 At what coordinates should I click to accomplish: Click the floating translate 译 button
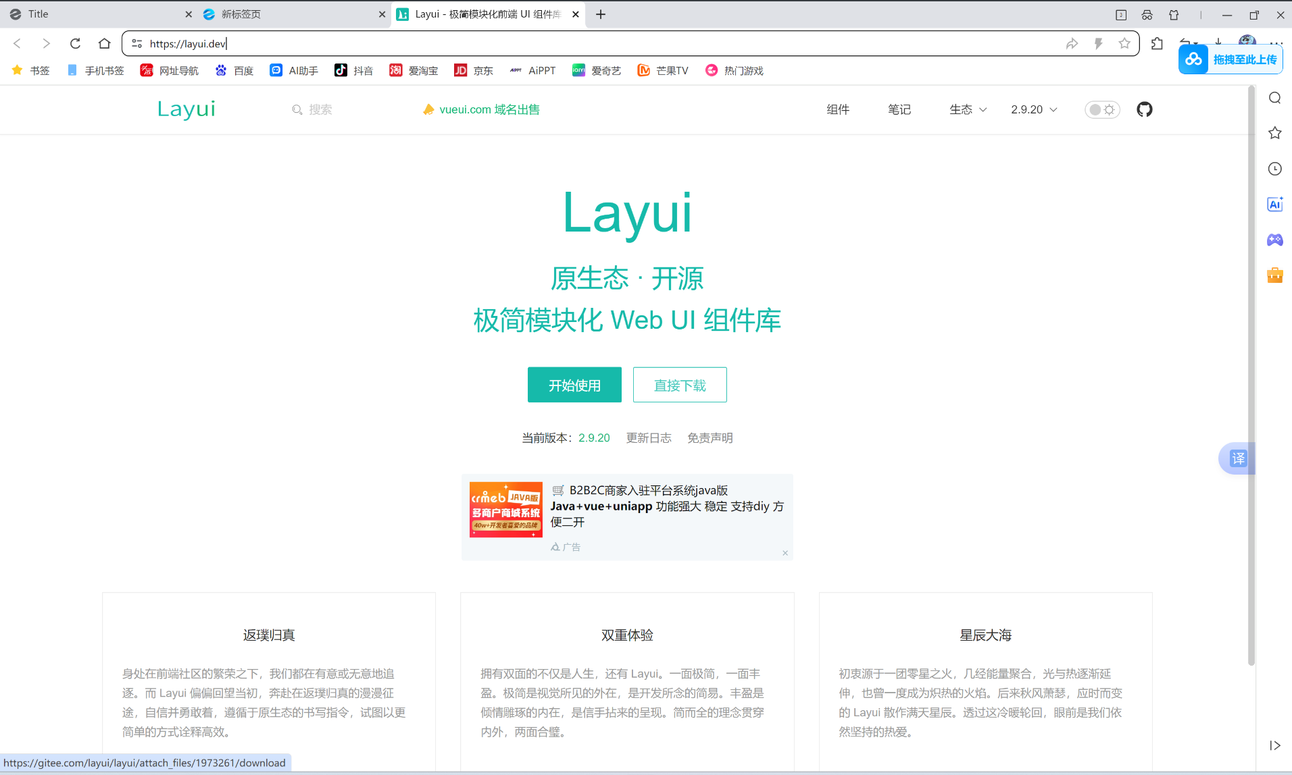pos(1238,458)
